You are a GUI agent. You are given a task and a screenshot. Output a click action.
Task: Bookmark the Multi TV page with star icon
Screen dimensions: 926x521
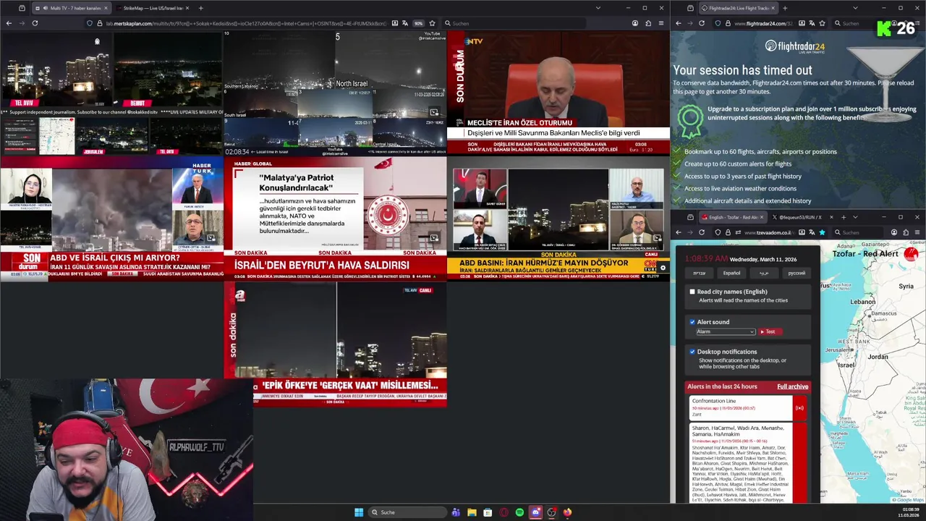(x=432, y=23)
